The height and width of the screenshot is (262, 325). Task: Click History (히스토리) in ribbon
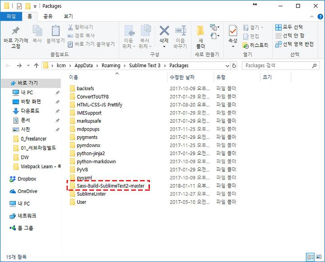[x=255, y=45]
